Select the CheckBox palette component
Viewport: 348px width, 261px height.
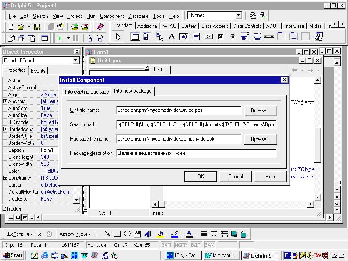tap(221, 37)
